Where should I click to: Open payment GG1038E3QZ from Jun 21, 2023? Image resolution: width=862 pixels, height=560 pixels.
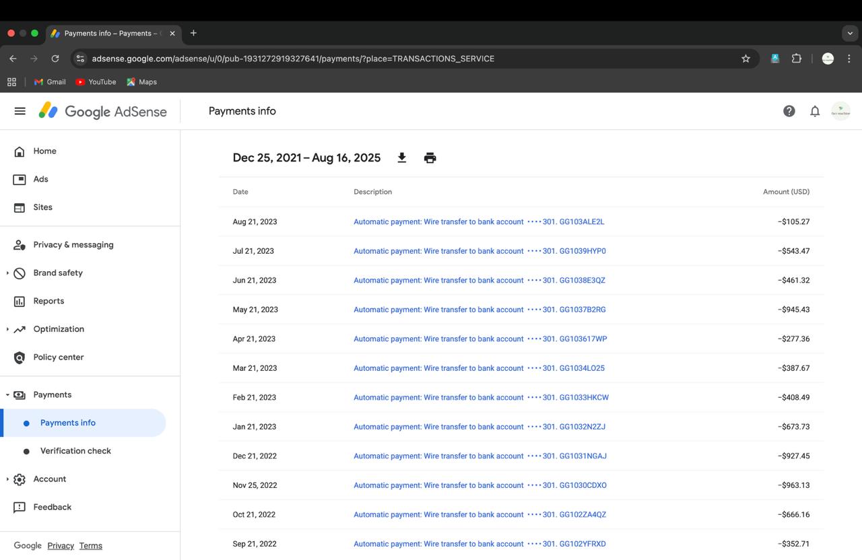[x=479, y=280]
